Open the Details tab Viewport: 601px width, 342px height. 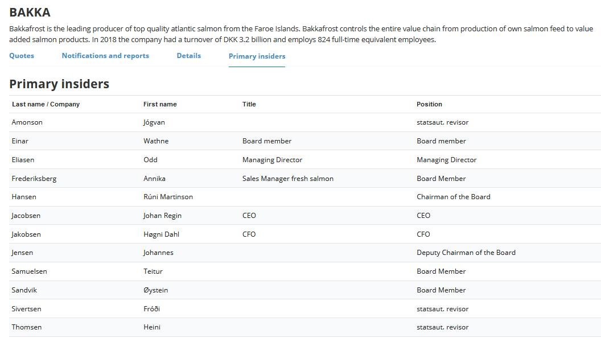[188, 56]
